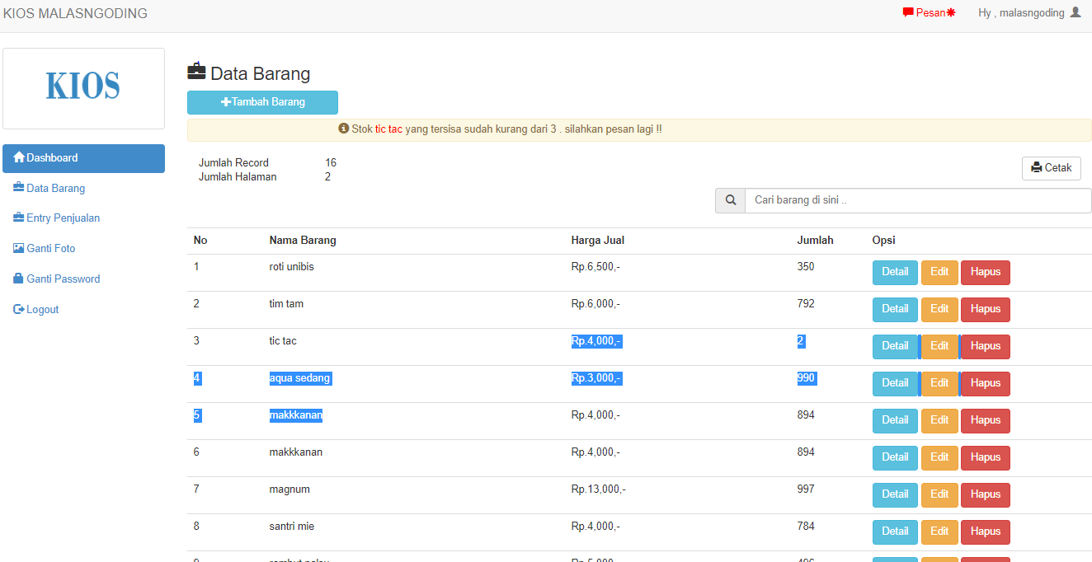The height and width of the screenshot is (562, 1092).
Task: Click the user profile icon in header
Action: (1075, 12)
